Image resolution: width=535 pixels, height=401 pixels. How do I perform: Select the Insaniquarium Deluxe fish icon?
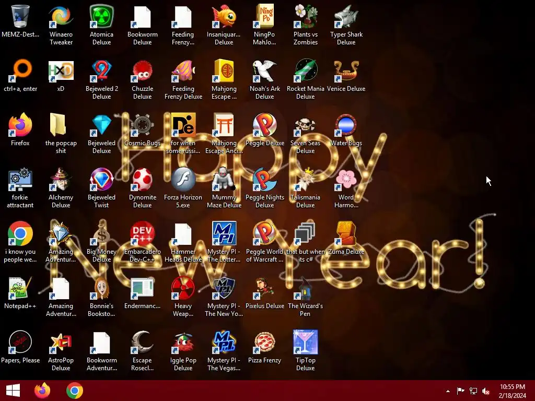pos(224,16)
